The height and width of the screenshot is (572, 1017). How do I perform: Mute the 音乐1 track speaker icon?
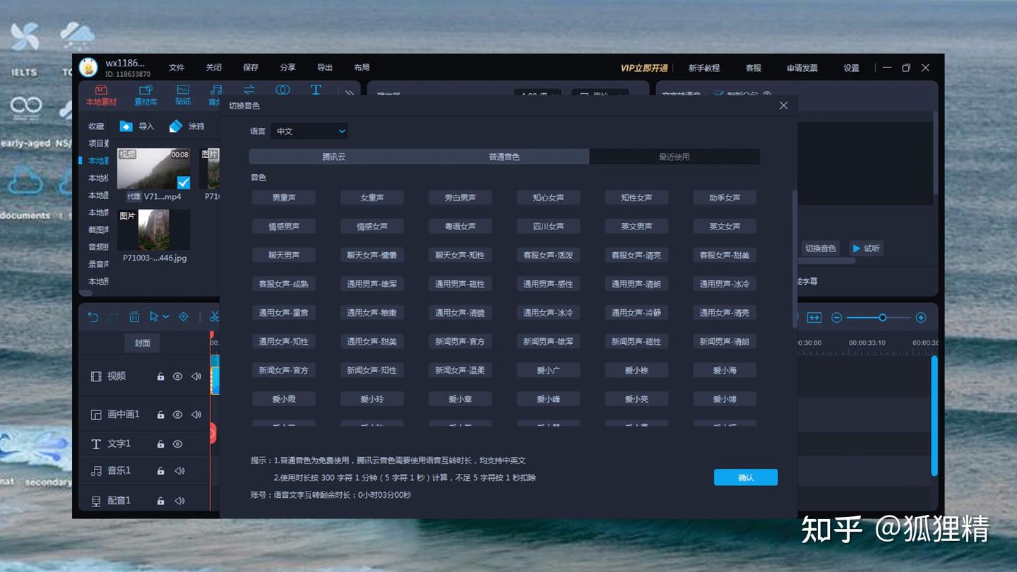[179, 471]
